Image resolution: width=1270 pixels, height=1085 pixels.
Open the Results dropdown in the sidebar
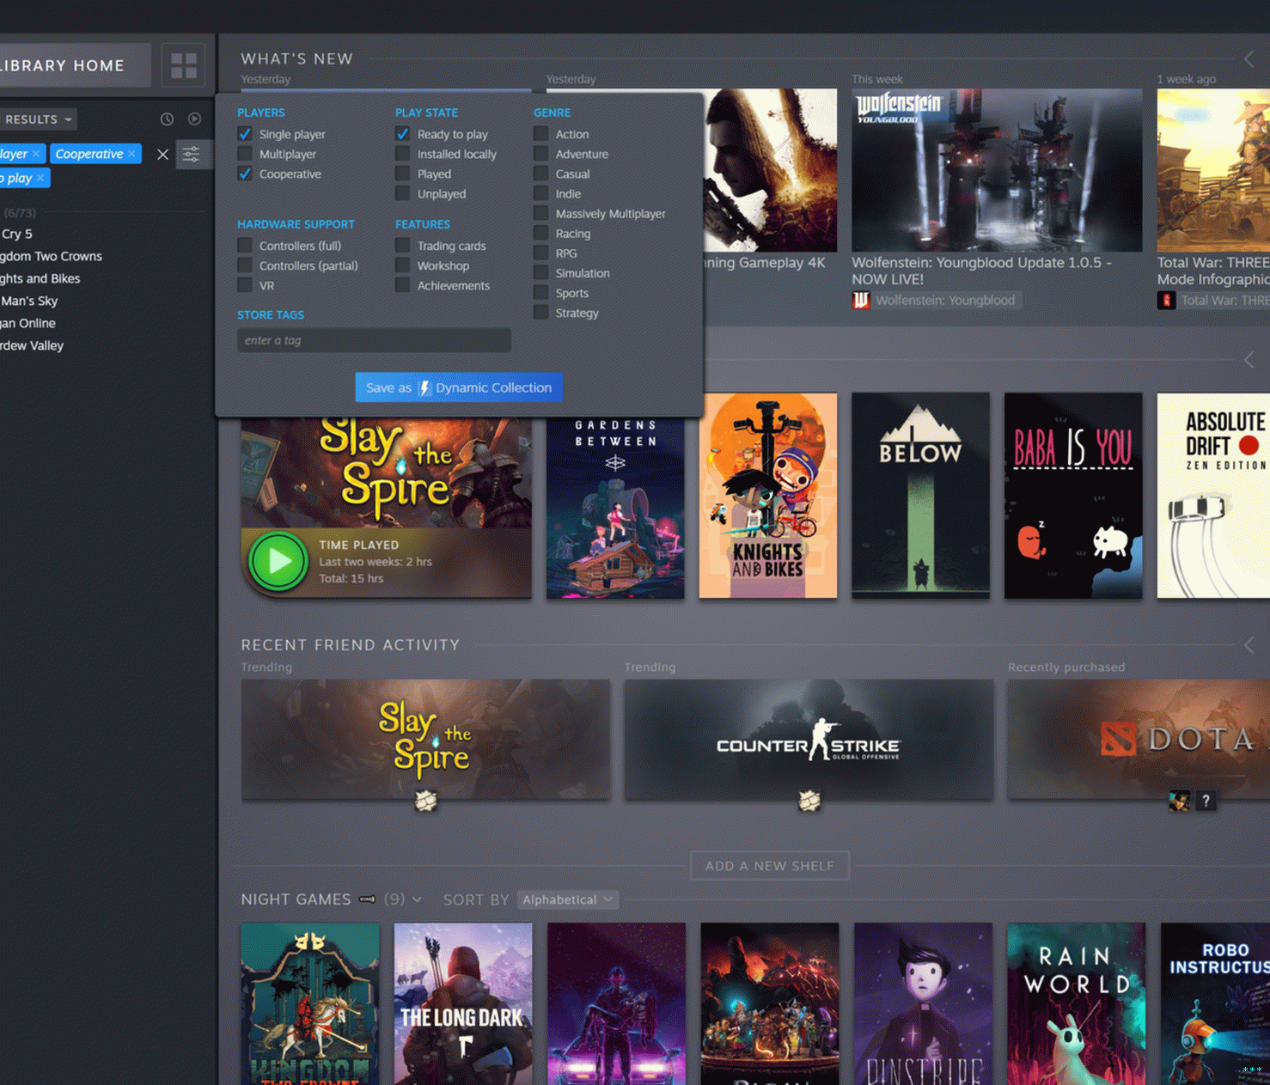point(38,119)
